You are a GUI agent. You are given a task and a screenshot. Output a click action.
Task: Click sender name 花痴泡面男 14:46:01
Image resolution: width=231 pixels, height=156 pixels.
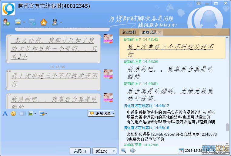pos(141,83)
